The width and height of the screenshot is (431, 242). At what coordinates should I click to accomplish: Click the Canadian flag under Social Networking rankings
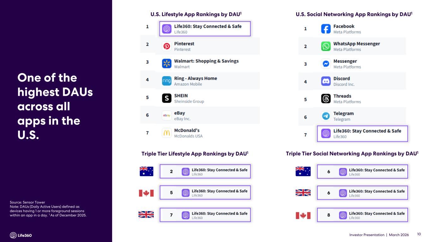303,216
